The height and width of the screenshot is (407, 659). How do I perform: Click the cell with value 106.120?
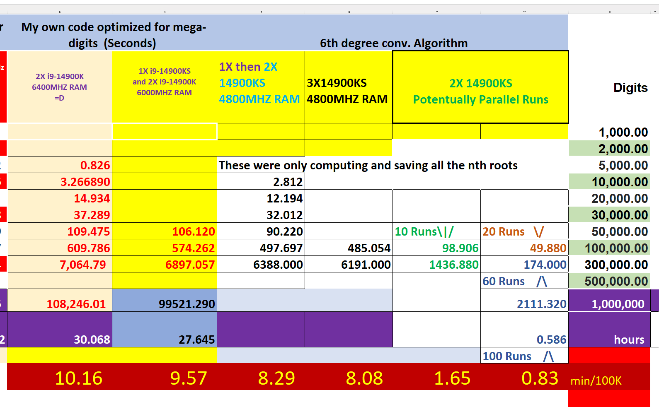[x=165, y=231]
